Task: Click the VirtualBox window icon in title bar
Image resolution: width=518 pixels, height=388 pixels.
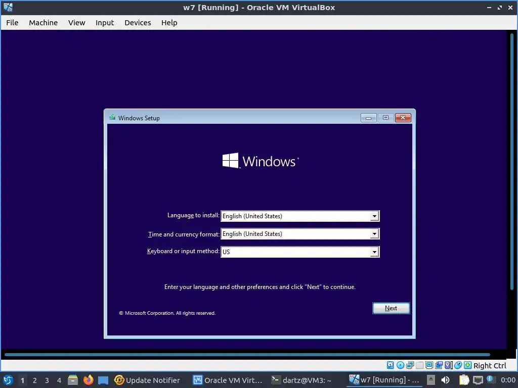Action: [x=8, y=7]
